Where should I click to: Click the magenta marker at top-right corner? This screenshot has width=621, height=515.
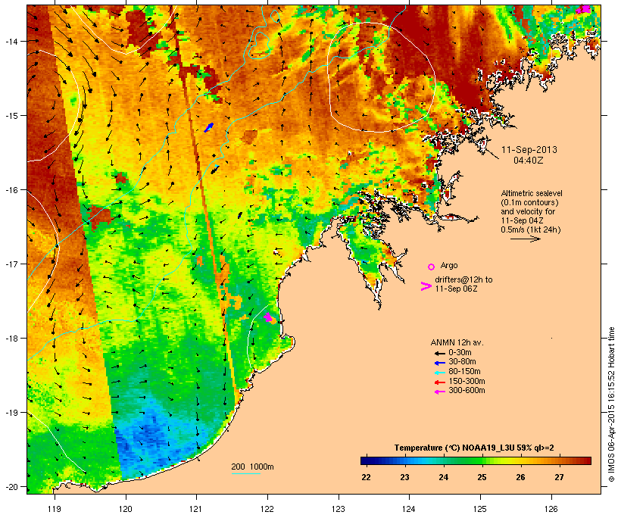pos(583,9)
